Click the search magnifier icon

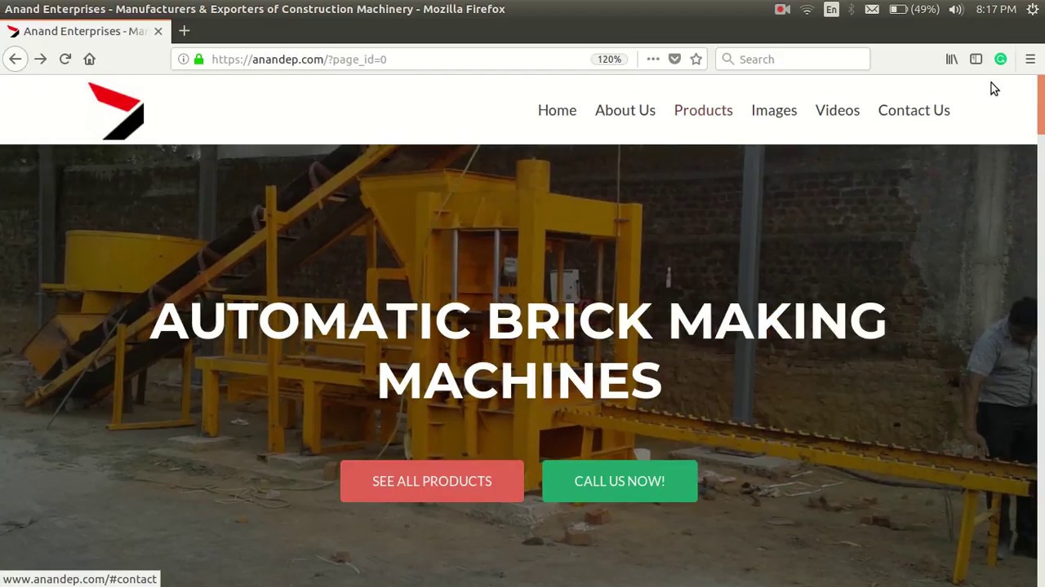[727, 59]
